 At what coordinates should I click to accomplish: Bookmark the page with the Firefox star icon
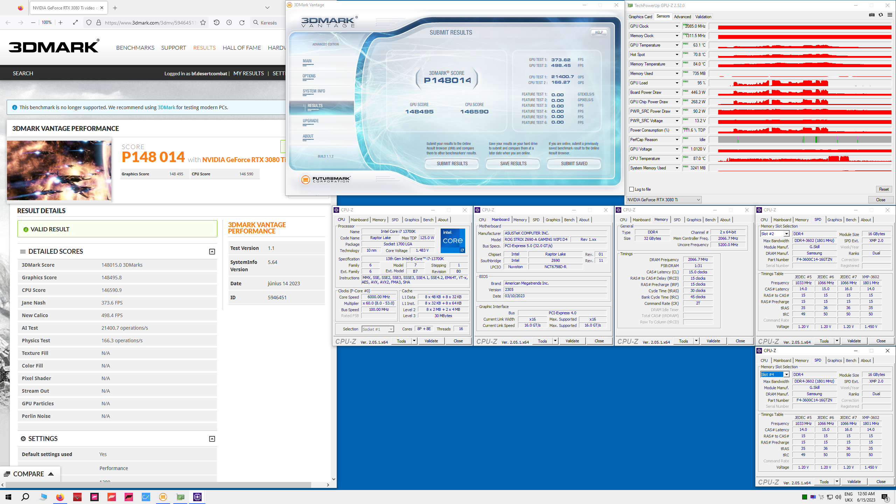(x=203, y=22)
